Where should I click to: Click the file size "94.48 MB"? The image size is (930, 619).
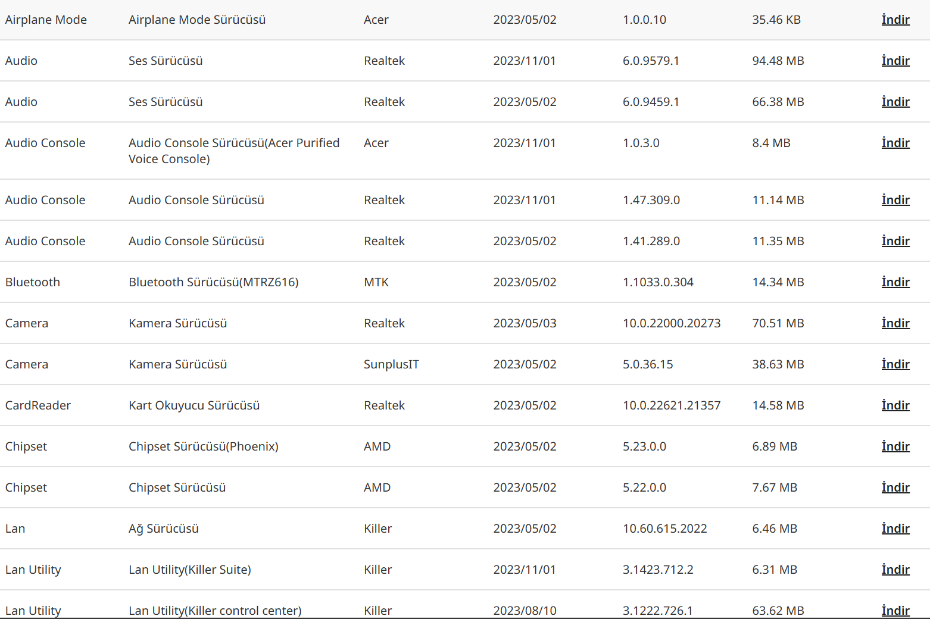point(778,61)
